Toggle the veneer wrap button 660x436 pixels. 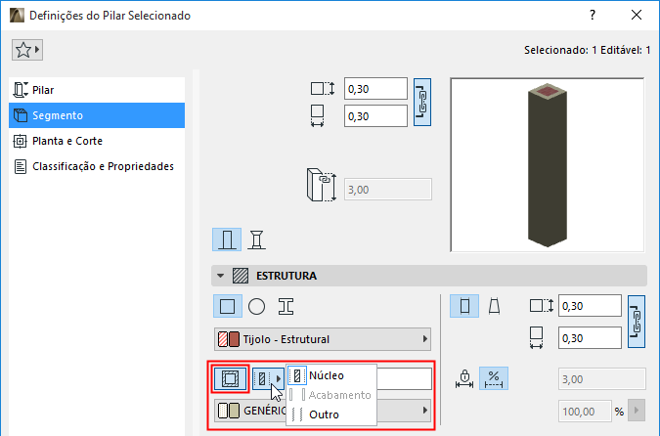(x=230, y=378)
